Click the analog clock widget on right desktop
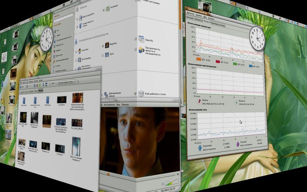 pyautogui.click(x=257, y=39)
